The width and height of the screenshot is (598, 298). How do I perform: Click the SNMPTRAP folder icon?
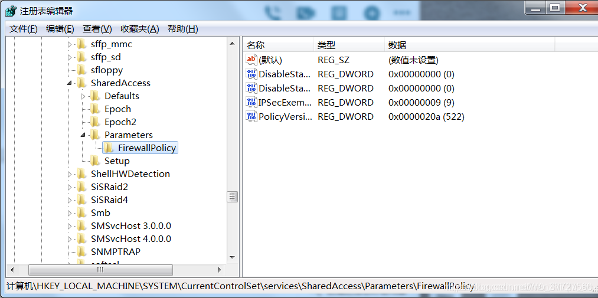point(81,251)
